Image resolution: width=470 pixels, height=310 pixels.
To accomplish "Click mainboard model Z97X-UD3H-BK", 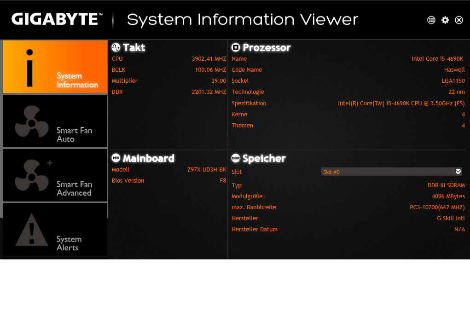I will click(x=207, y=170).
